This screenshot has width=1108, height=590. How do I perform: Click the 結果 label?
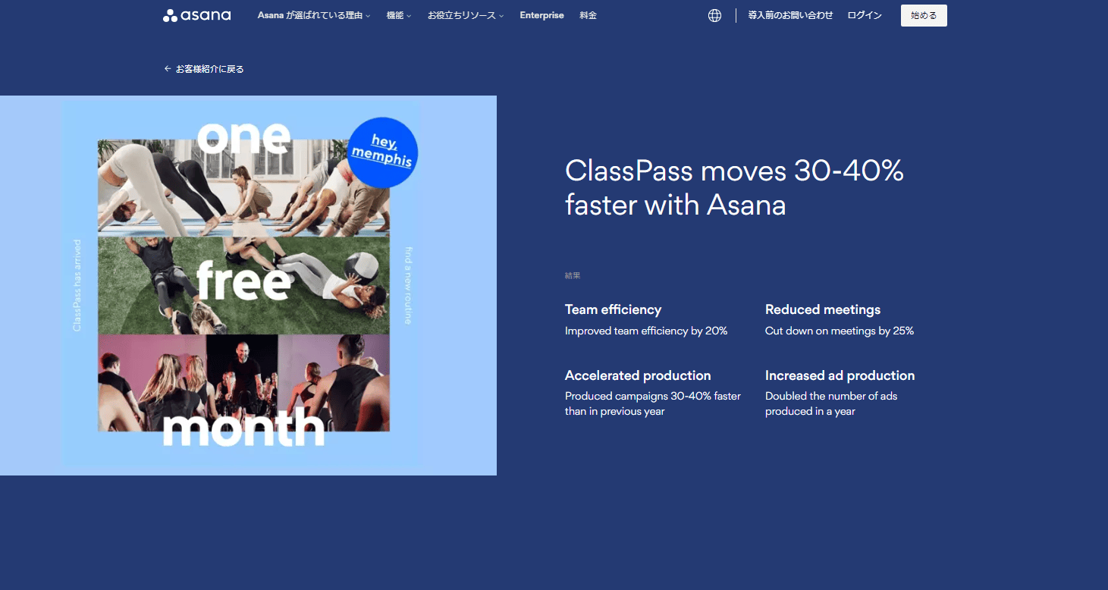click(573, 275)
